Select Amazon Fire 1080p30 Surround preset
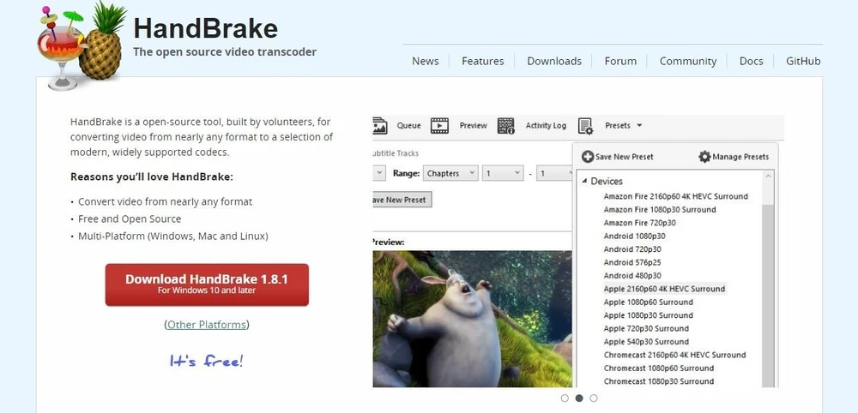 [x=660, y=209]
